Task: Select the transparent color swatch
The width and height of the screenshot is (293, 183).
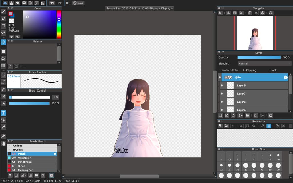Action: (11, 21)
